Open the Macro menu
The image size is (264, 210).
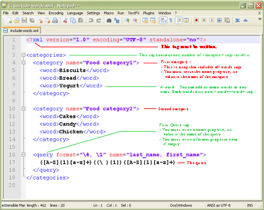108,13
